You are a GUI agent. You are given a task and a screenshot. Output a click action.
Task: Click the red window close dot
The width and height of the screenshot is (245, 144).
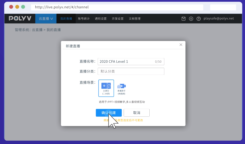coord(11,7)
